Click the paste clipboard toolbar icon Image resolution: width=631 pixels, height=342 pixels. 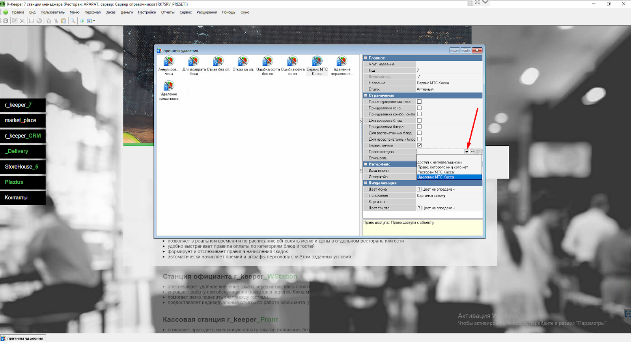tap(63, 21)
